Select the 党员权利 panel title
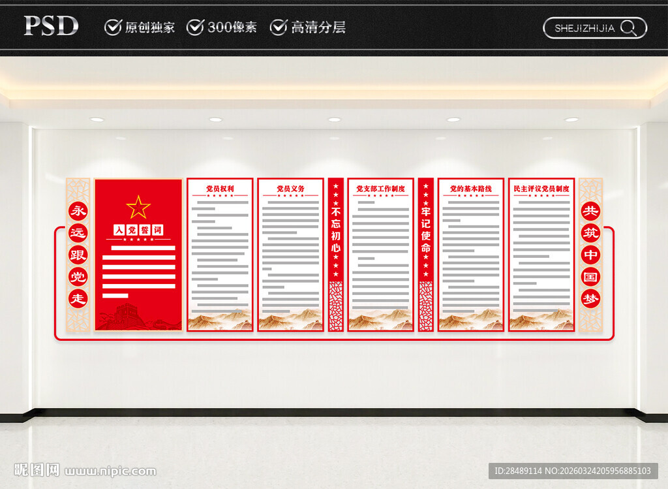The width and height of the screenshot is (668, 489). coord(220,189)
